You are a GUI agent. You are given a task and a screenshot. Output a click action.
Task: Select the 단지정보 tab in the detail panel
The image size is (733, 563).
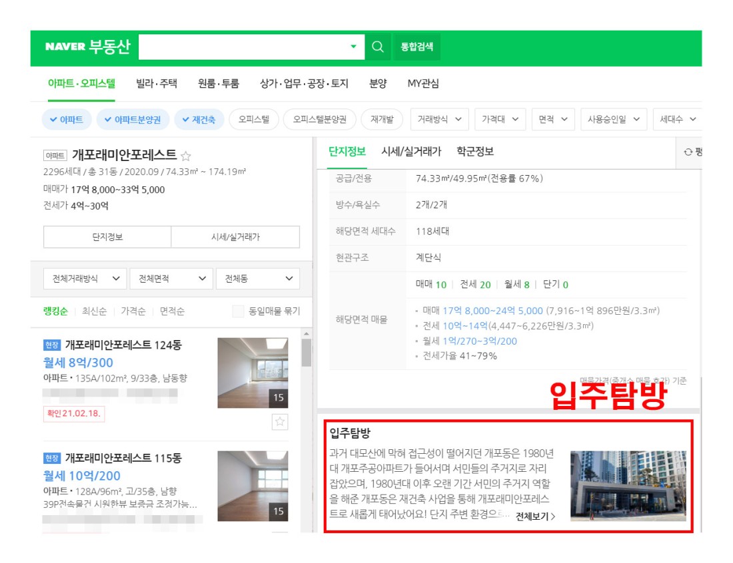347,151
